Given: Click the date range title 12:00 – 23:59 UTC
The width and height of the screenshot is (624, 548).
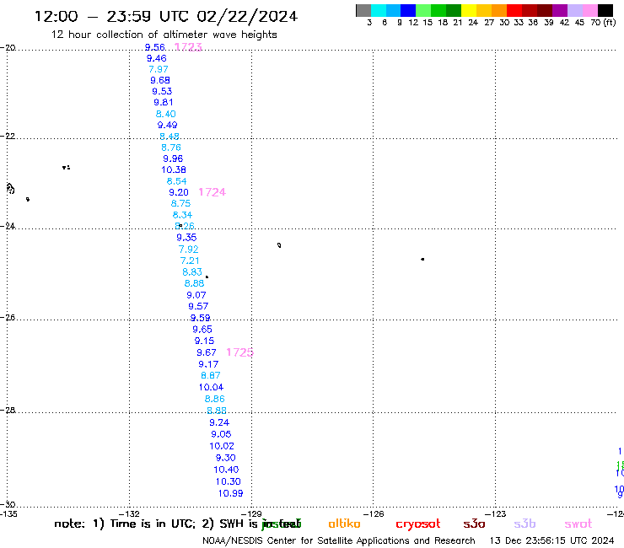Looking at the screenshot, I should [x=165, y=16].
